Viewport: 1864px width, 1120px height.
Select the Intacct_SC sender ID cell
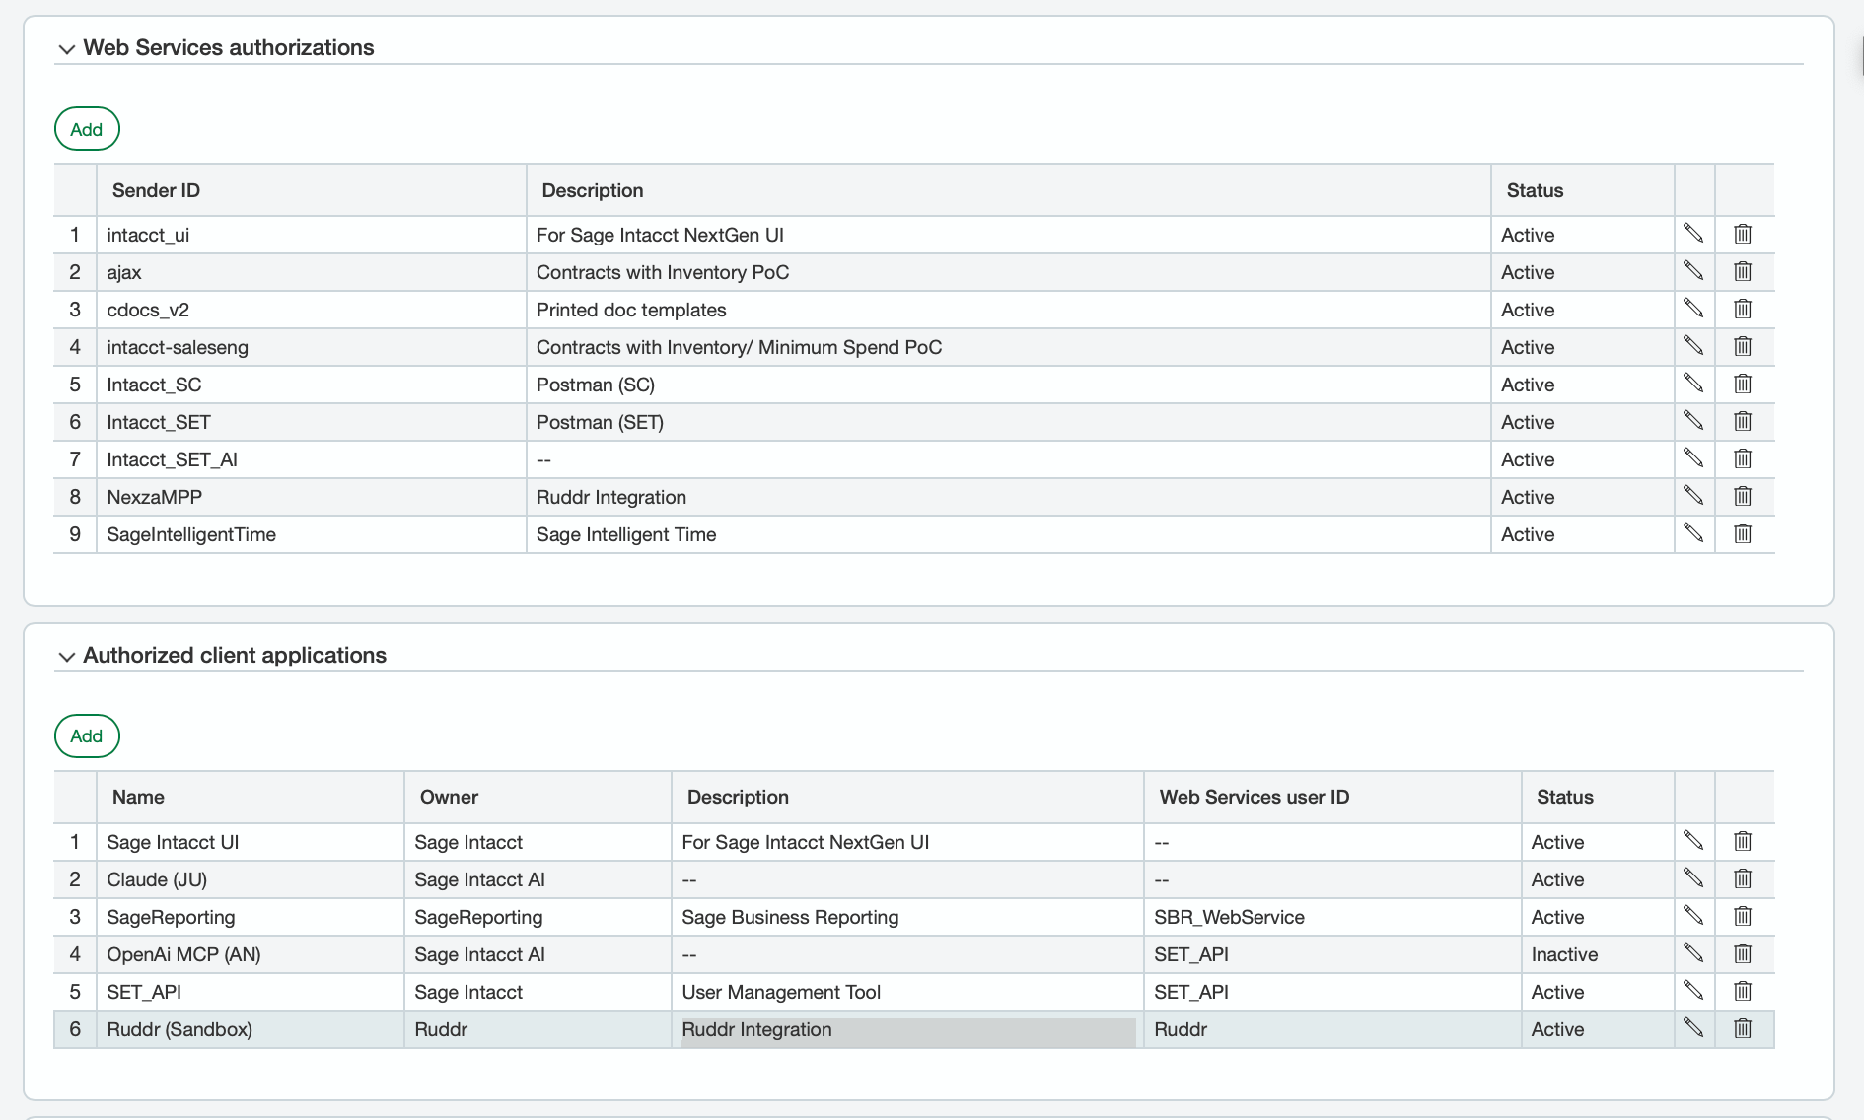tap(312, 385)
